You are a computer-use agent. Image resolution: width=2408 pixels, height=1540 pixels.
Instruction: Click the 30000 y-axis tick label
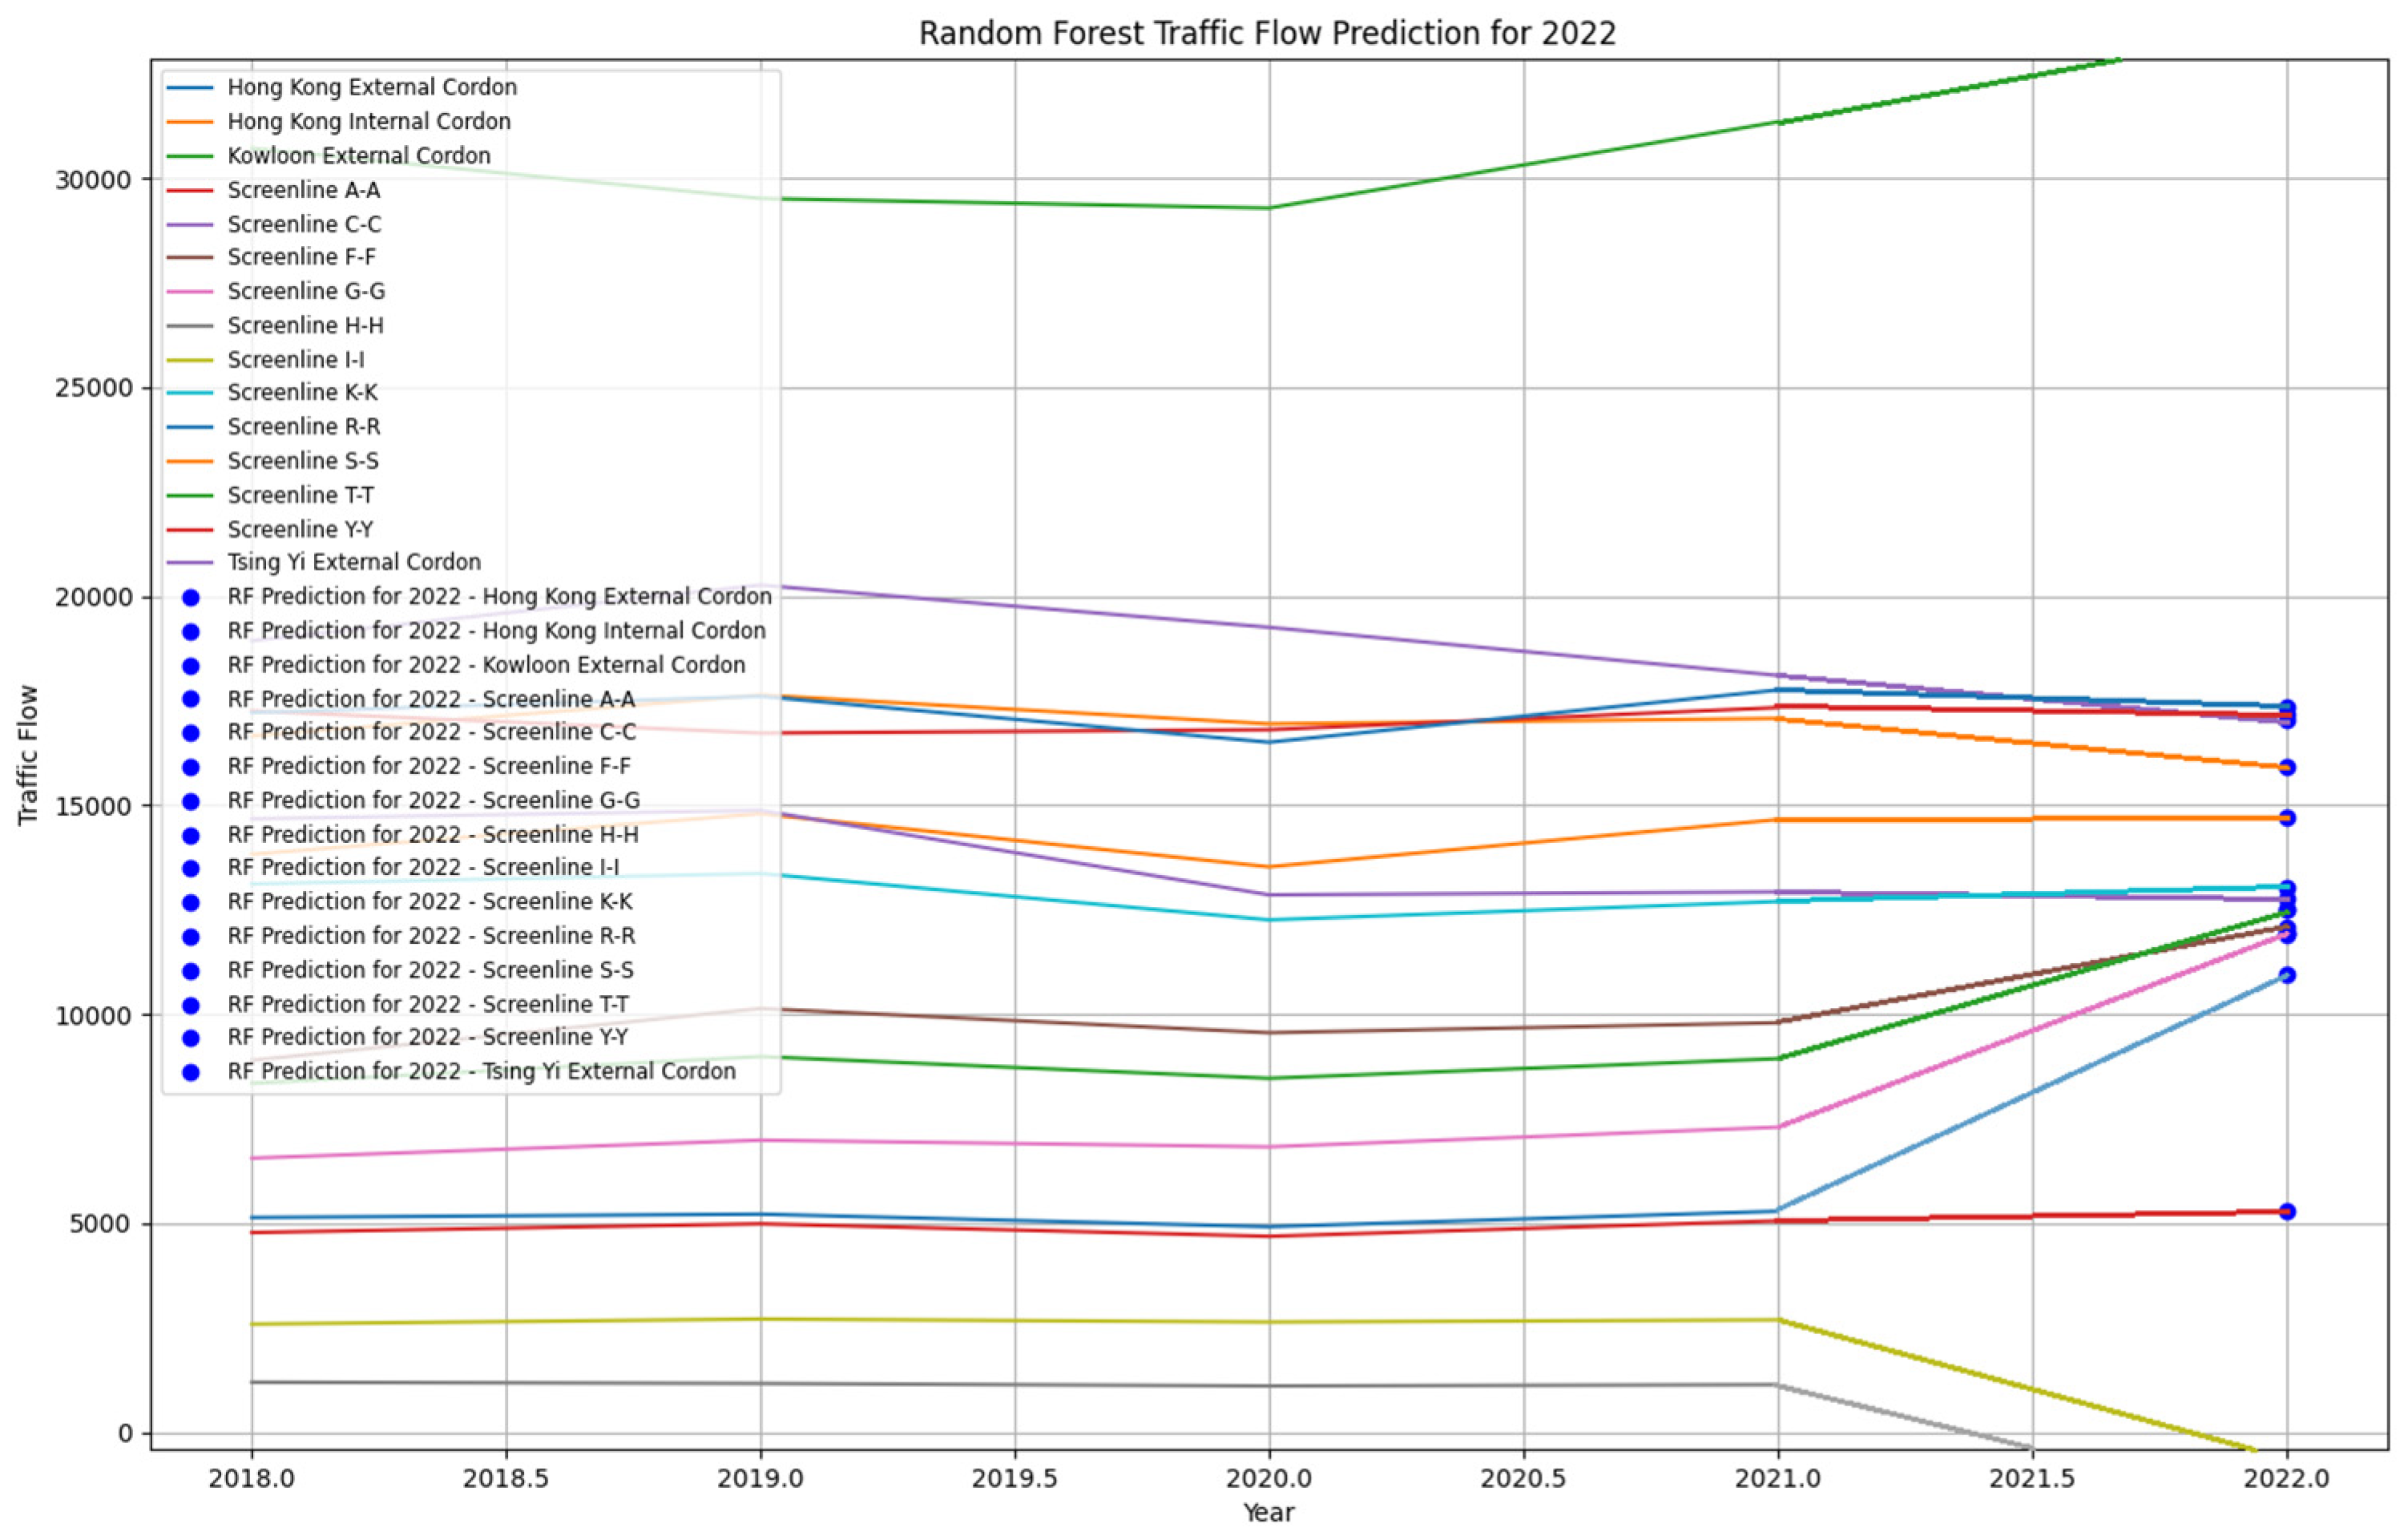coord(93,180)
